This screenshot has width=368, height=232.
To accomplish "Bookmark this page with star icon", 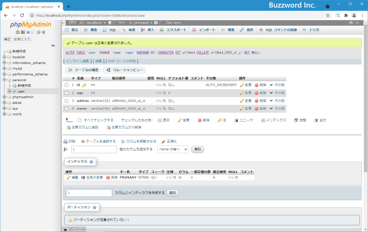I will [328, 16].
